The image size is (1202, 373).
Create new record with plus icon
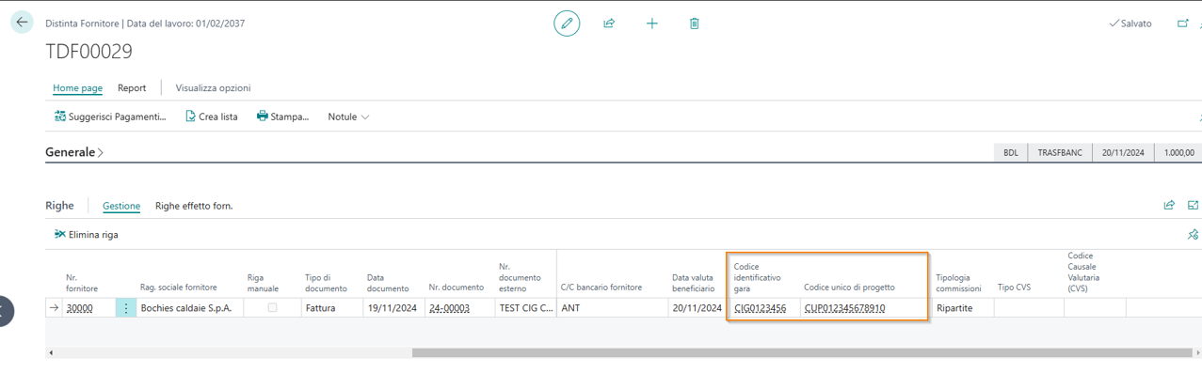[x=651, y=23]
